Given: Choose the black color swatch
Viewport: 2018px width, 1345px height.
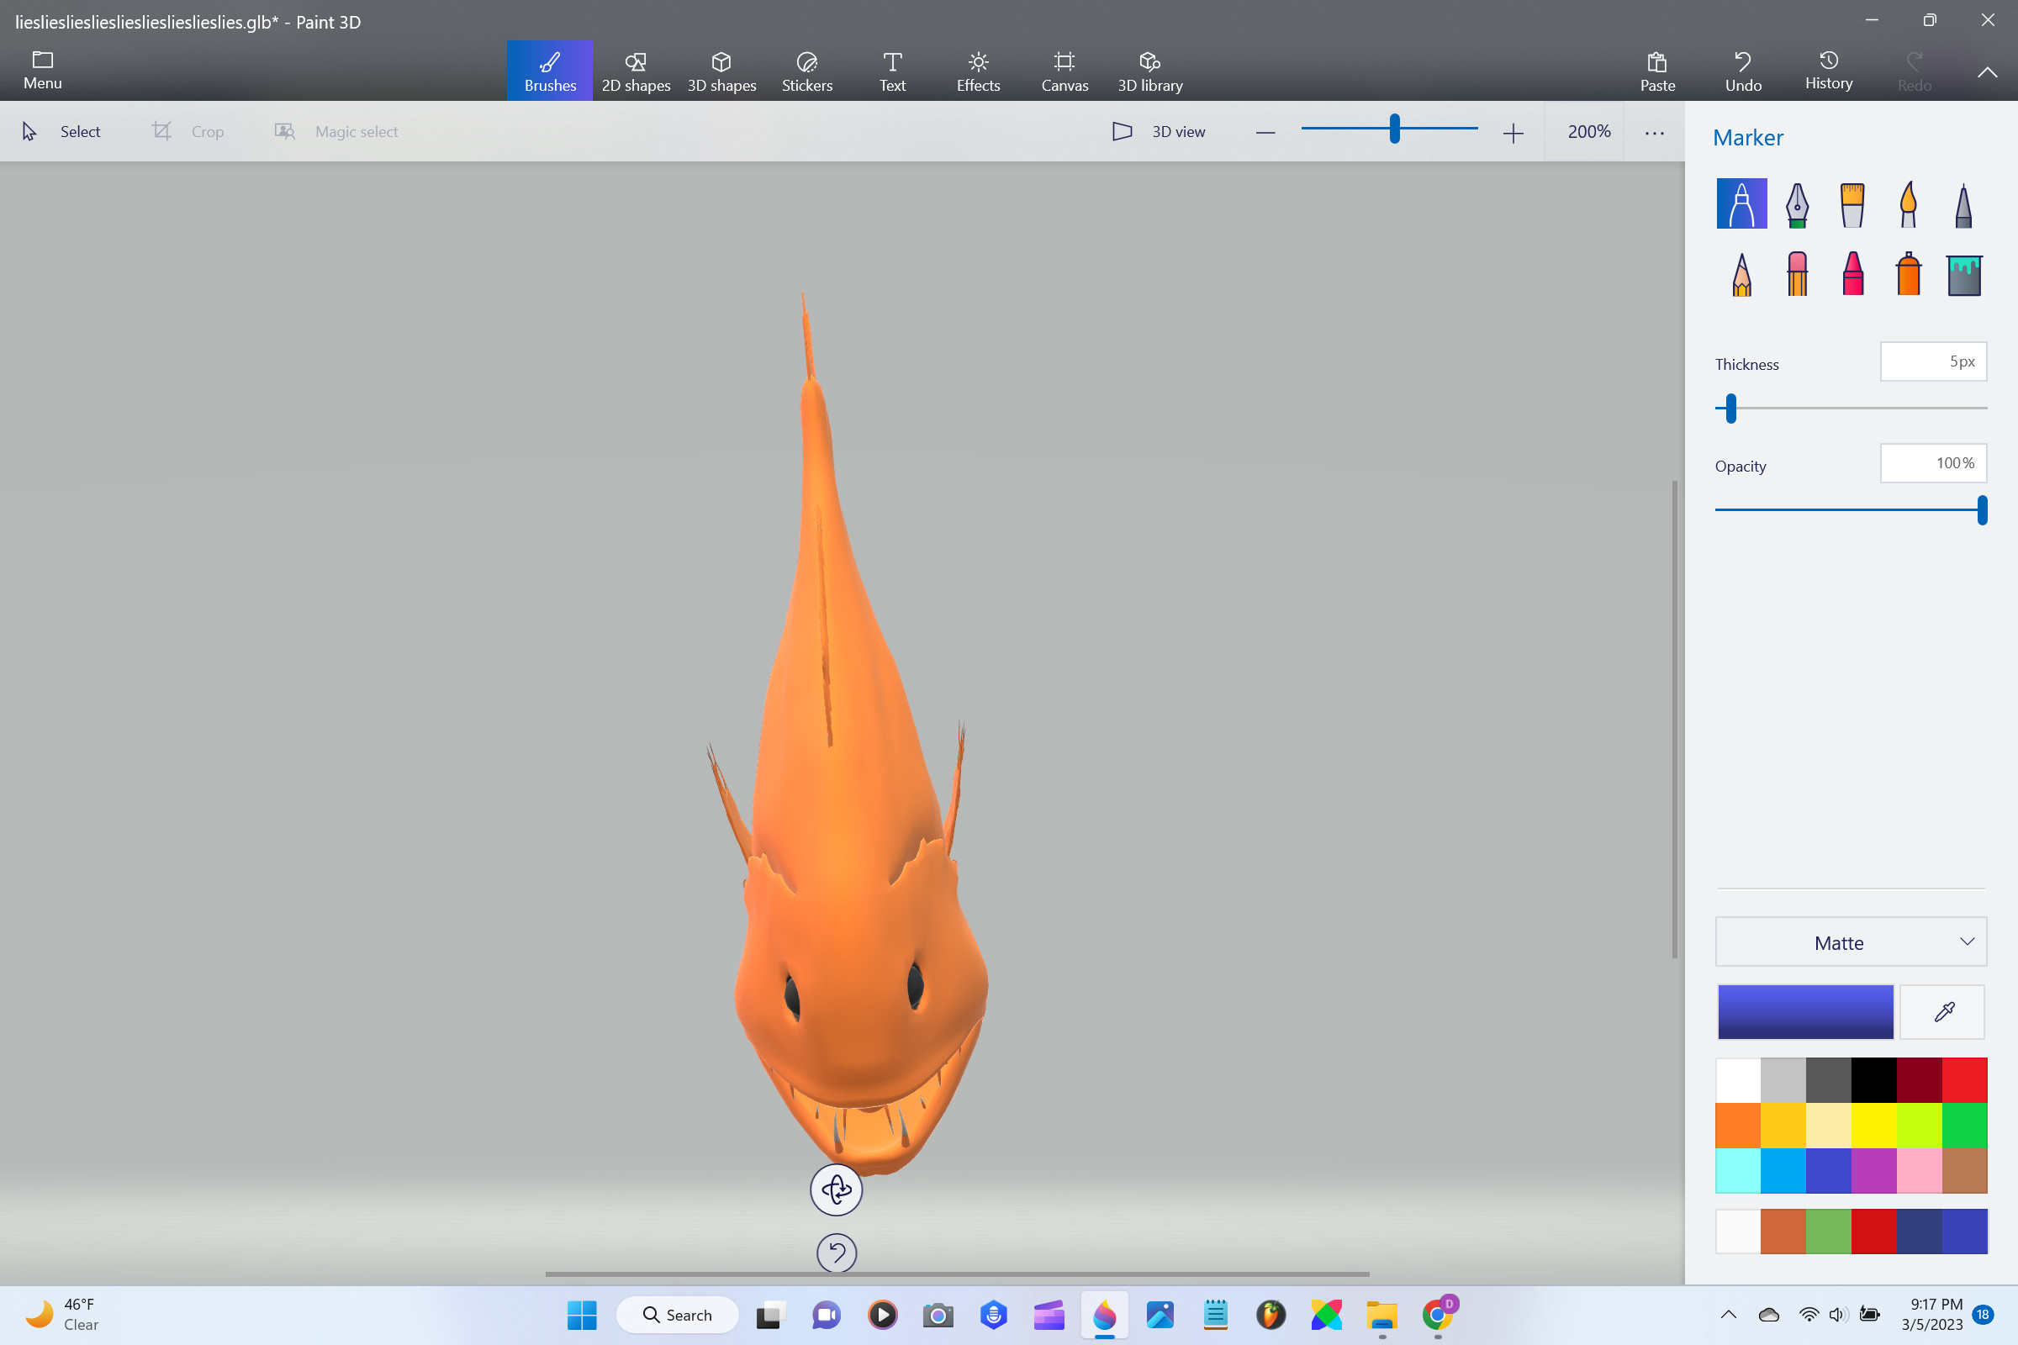Looking at the screenshot, I should [x=1874, y=1080].
